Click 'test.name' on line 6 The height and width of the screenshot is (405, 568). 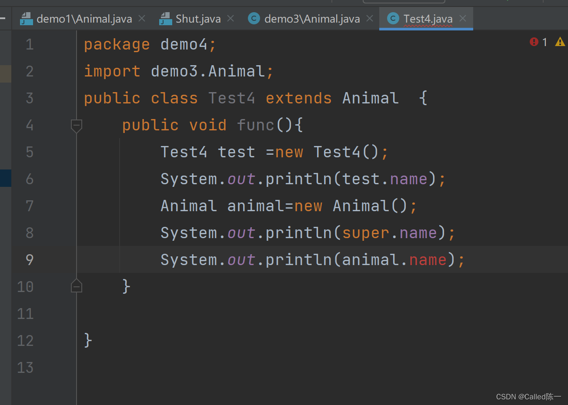385,179
